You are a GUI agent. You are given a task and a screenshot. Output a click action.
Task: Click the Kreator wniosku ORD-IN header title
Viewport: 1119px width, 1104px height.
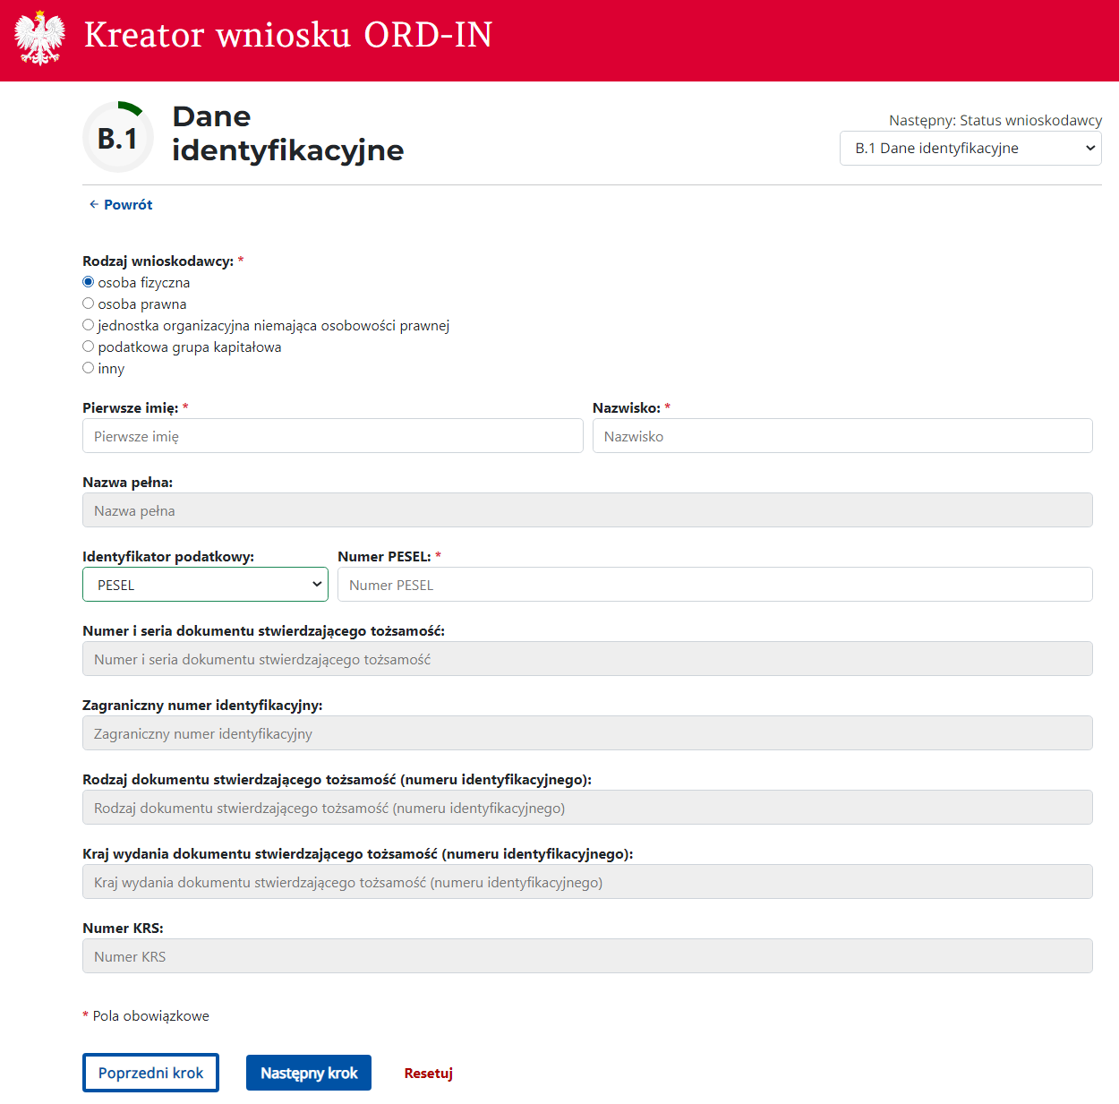coord(288,35)
